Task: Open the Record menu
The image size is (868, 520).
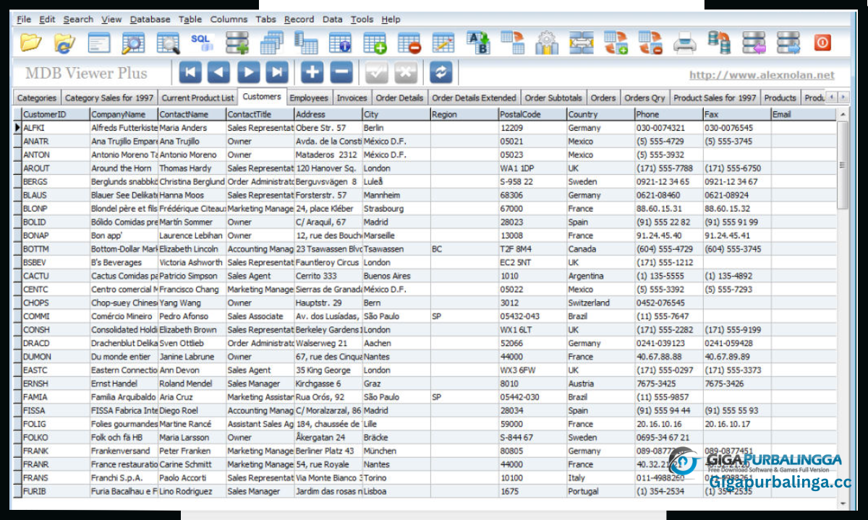Action: 299,19
